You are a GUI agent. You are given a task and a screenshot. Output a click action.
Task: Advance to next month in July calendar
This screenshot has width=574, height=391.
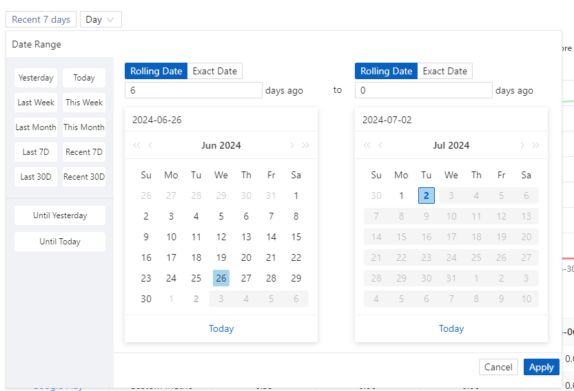pos(522,145)
